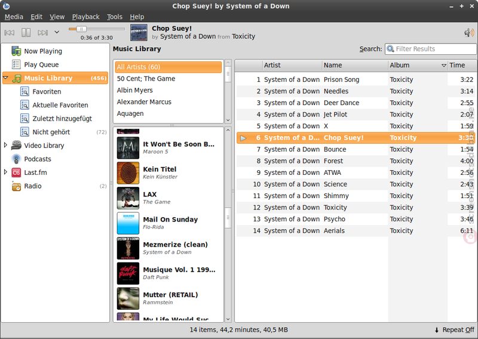Sort tracks by Album column header

(x=418, y=65)
